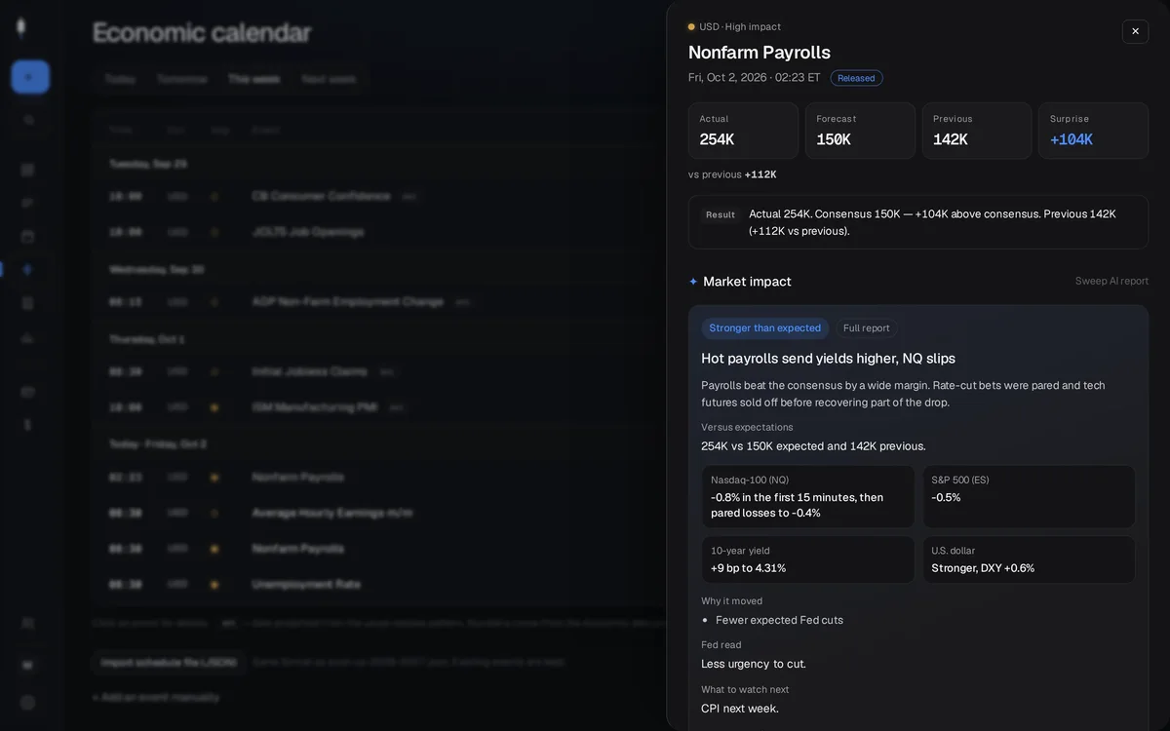
Task: Click the Surprise +104K stat card
Action: point(1093,131)
